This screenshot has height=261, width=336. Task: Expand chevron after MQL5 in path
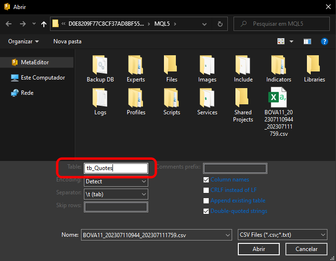pos(175,24)
